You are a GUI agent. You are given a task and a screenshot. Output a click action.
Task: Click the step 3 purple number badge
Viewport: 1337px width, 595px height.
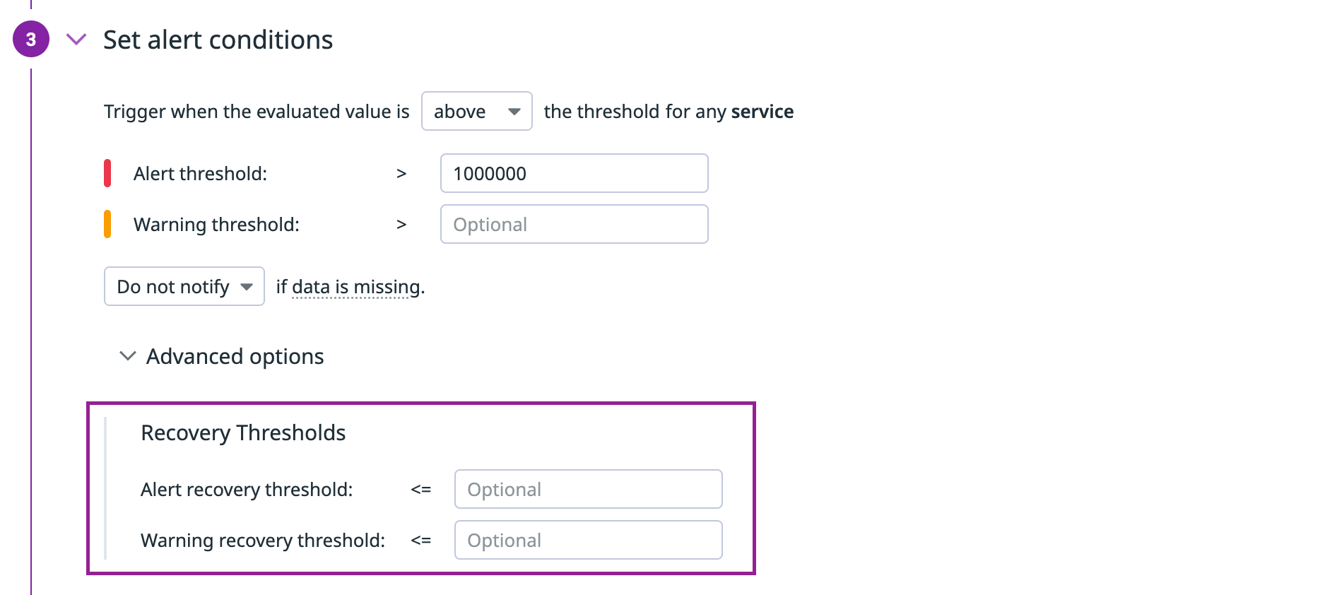[x=31, y=40]
